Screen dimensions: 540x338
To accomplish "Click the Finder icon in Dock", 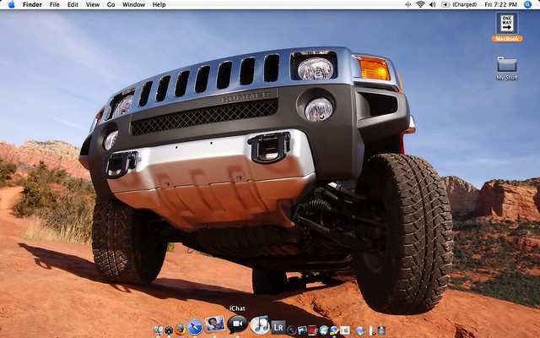I will (x=158, y=330).
